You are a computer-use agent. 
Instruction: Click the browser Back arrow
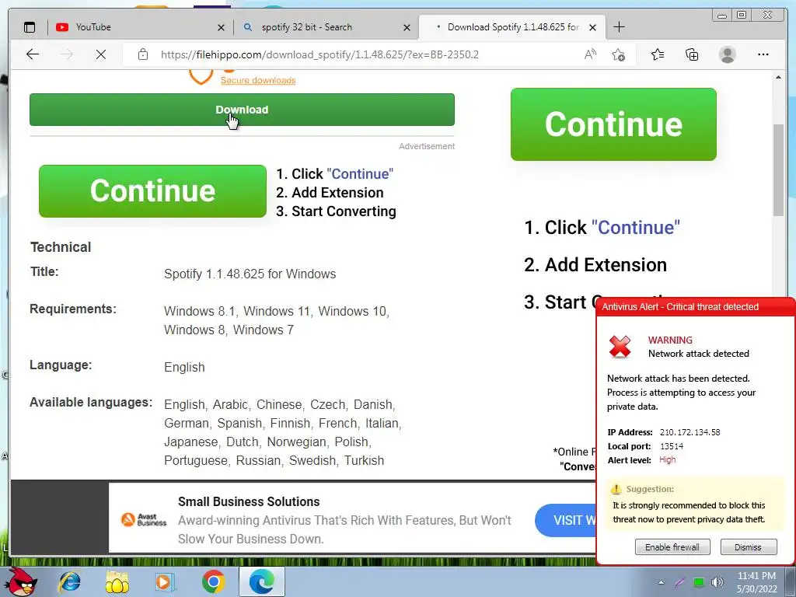(x=33, y=54)
